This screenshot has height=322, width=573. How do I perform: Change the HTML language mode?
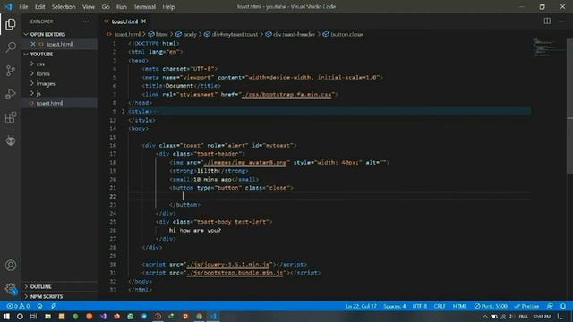459,306
